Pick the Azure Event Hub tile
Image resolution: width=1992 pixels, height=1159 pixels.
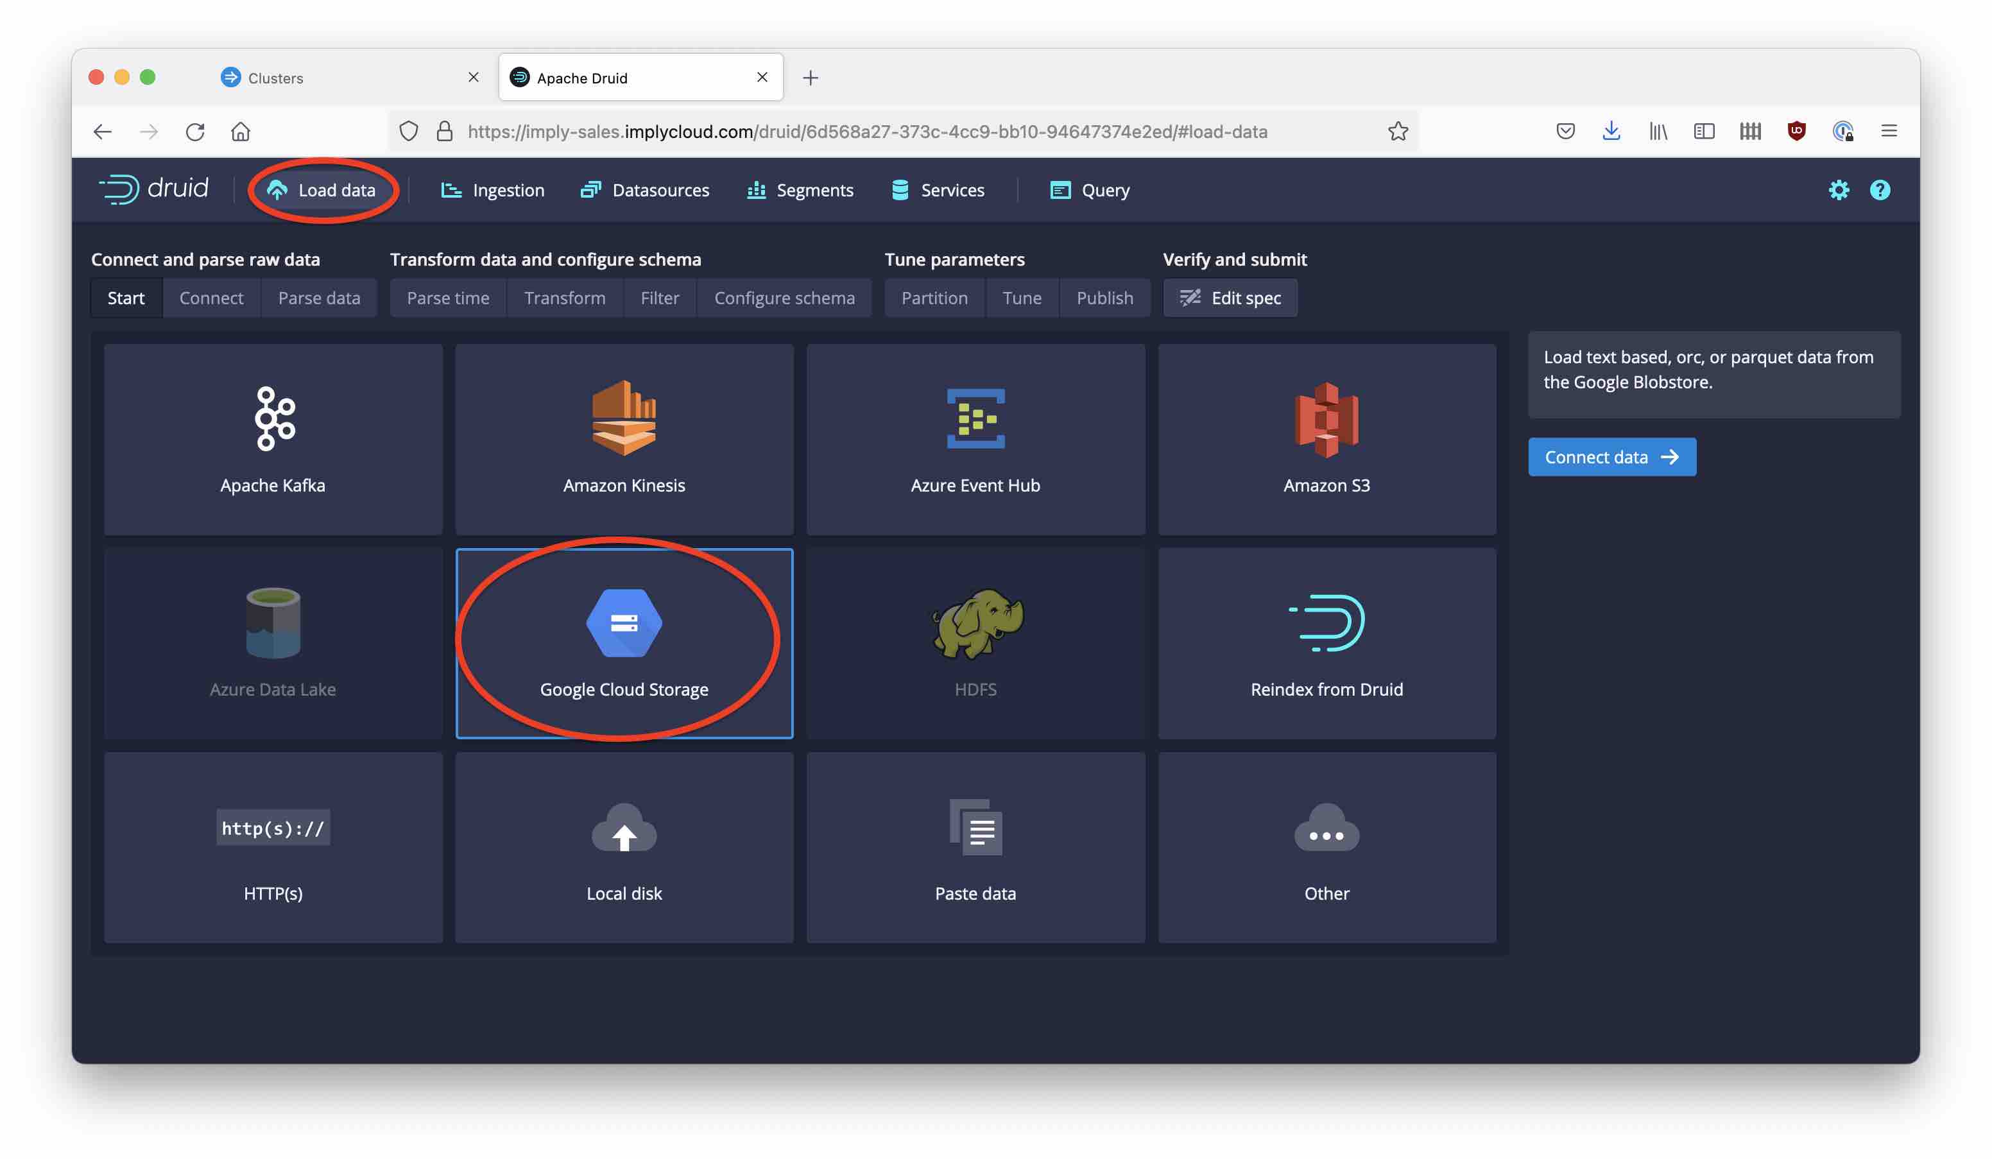(975, 440)
